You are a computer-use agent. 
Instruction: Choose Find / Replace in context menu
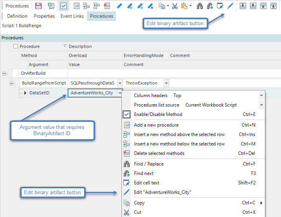[193, 164]
